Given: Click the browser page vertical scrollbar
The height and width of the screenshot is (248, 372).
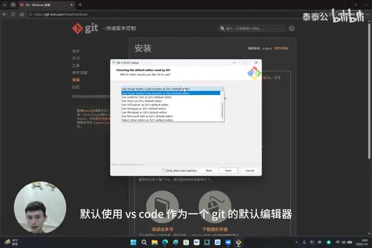Looking at the screenshot, I should (369, 90).
